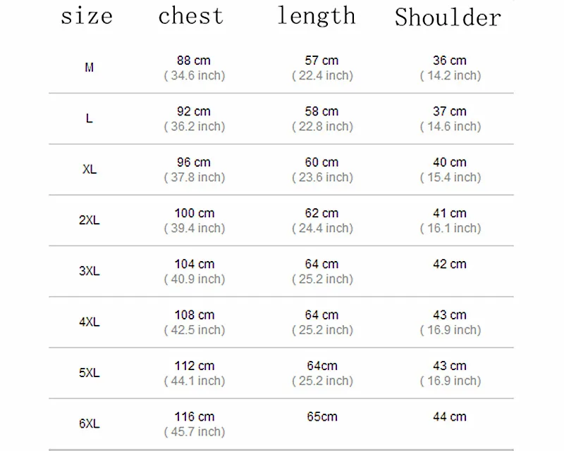The width and height of the screenshot is (564, 451).
Task: Click the 92 cm chest measurement
Action: pyautogui.click(x=194, y=112)
